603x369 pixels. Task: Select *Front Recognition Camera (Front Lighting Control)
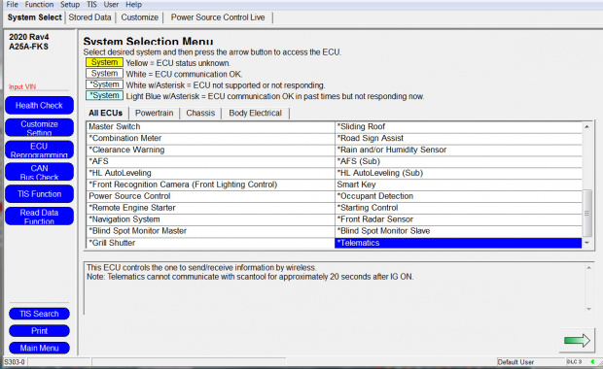(x=211, y=184)
